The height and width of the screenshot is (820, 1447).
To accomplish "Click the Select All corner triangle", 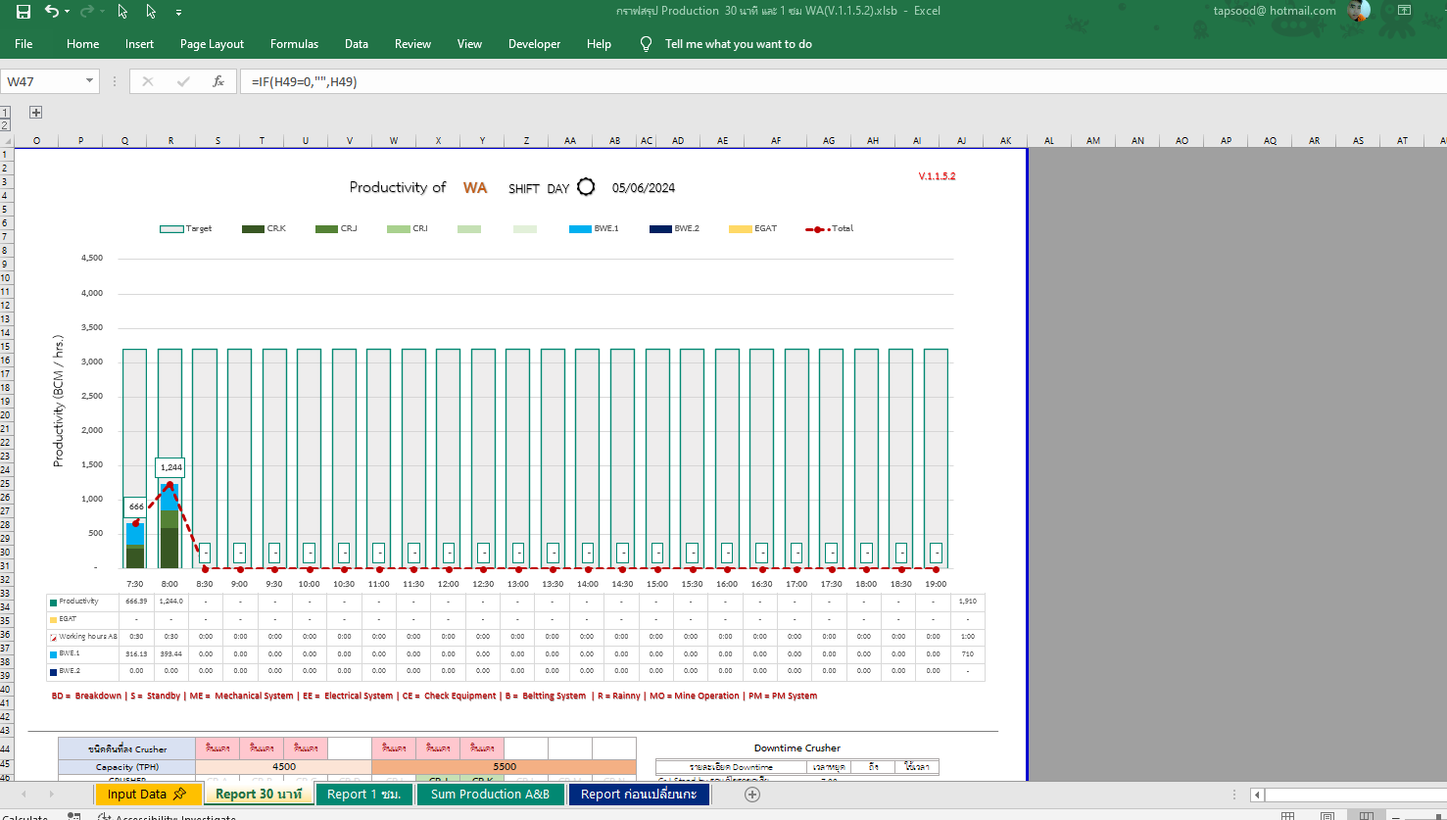I will pyautogui.click(x=6, y=141).
